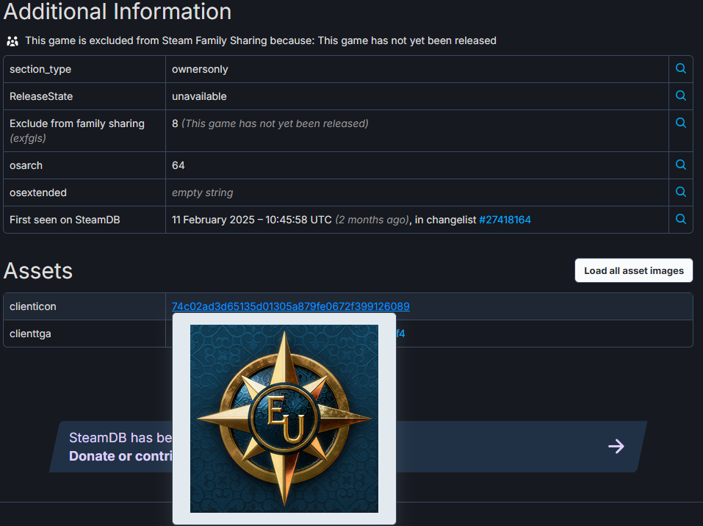The width and height of the screenshot is (703, 526).
Task: Click the 'section_type' key cell
Action: 84,69
